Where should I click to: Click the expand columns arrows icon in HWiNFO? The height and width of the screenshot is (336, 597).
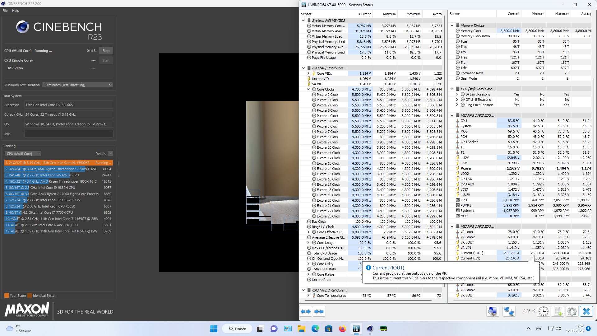(x=306, y=311)
